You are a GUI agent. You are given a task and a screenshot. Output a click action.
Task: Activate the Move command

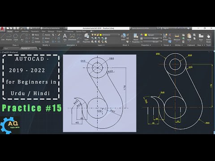(35, 35)
